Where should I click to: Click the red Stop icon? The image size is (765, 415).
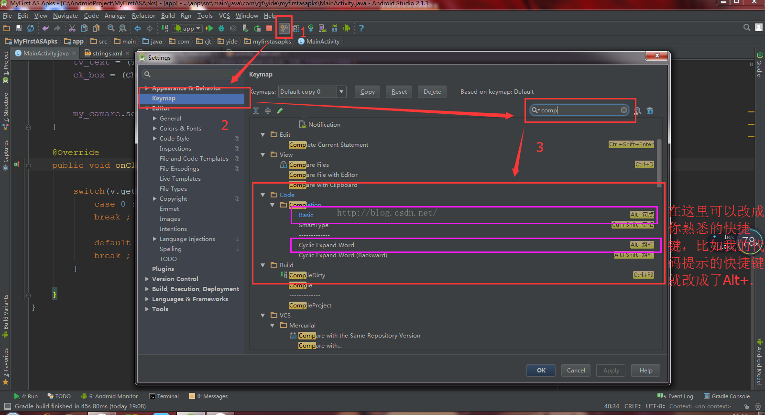tap(269, 28)
